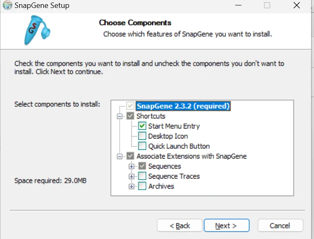Toggle Associate Extensions with SnapGene checkbox
The image size is (314, 239).
tap(131, 156)
